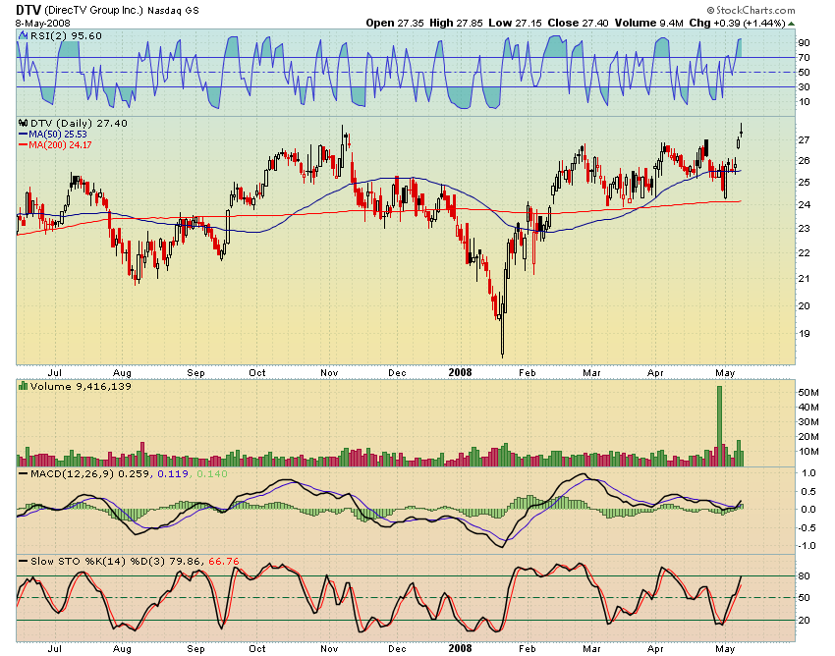
Task: Click the 25 price axis label
Action: (x=804, y=182)
